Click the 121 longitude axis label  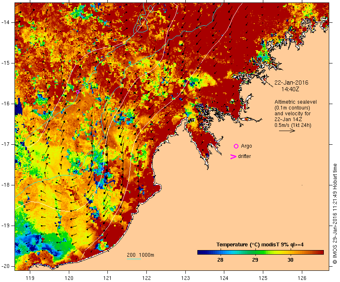[x=107, y=278]
